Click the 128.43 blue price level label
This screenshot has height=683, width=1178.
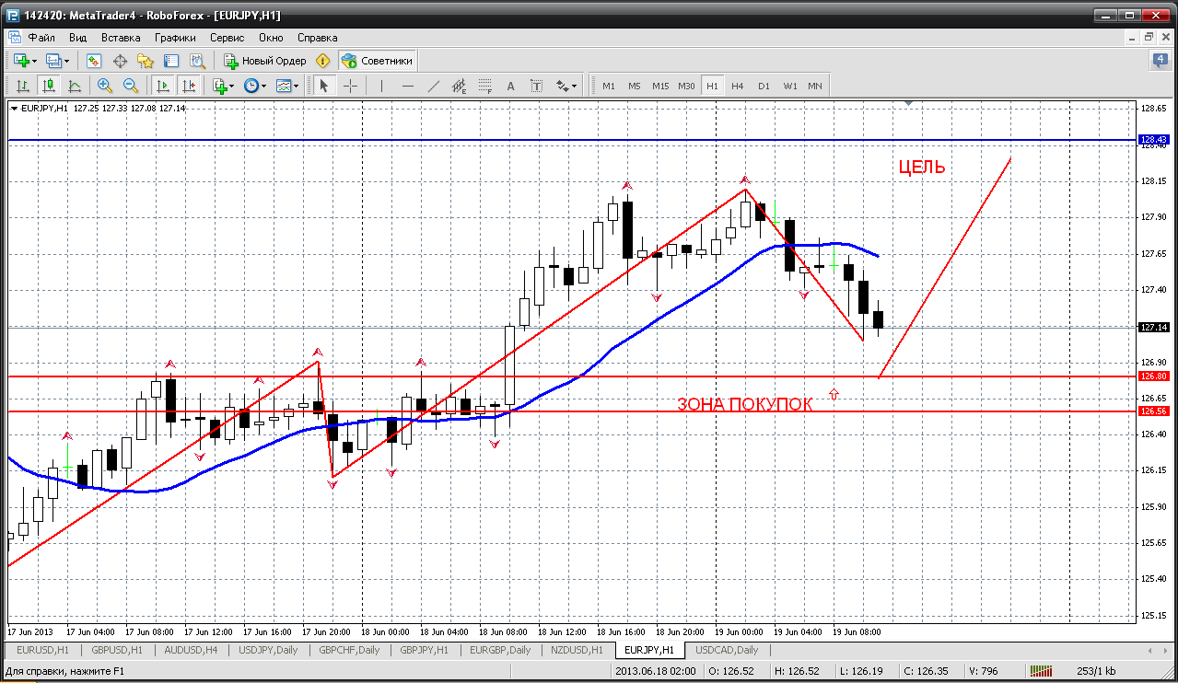[x=1154, y=140]
